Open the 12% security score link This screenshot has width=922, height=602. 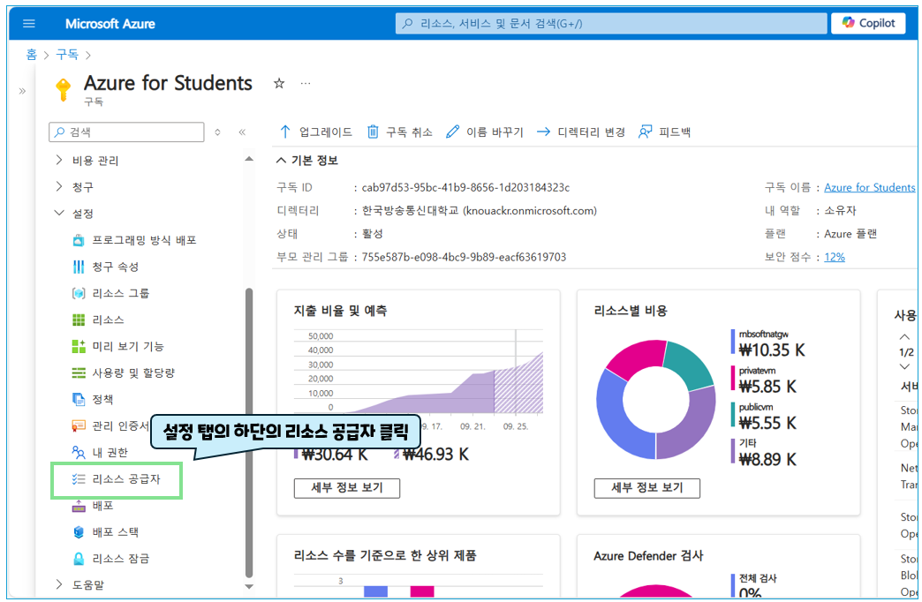coord(835,257)
